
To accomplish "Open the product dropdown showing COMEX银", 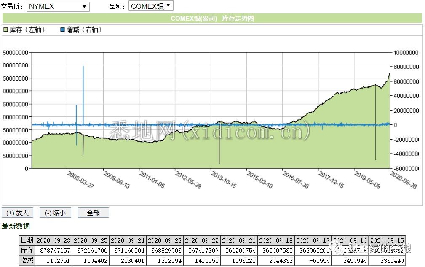I will (151, 6).
